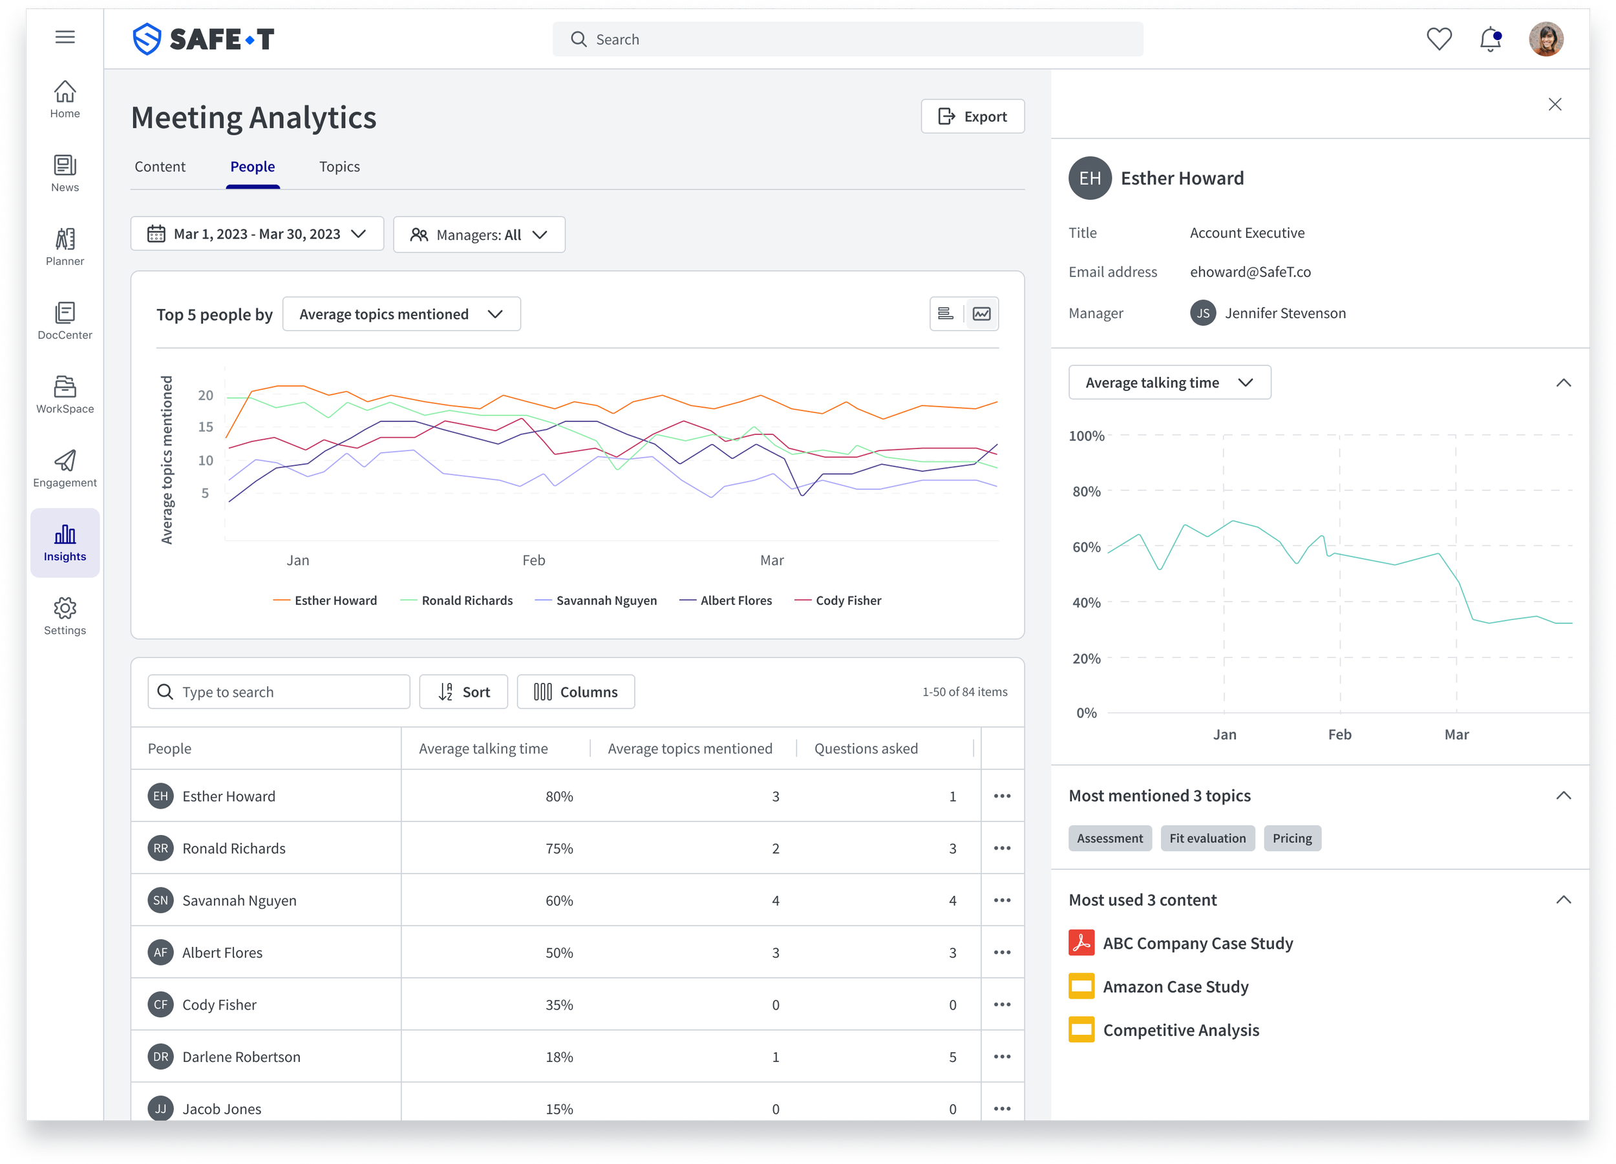Open the date range dropdown
Screen dimensions: 1616x1164
pos(257,235)
